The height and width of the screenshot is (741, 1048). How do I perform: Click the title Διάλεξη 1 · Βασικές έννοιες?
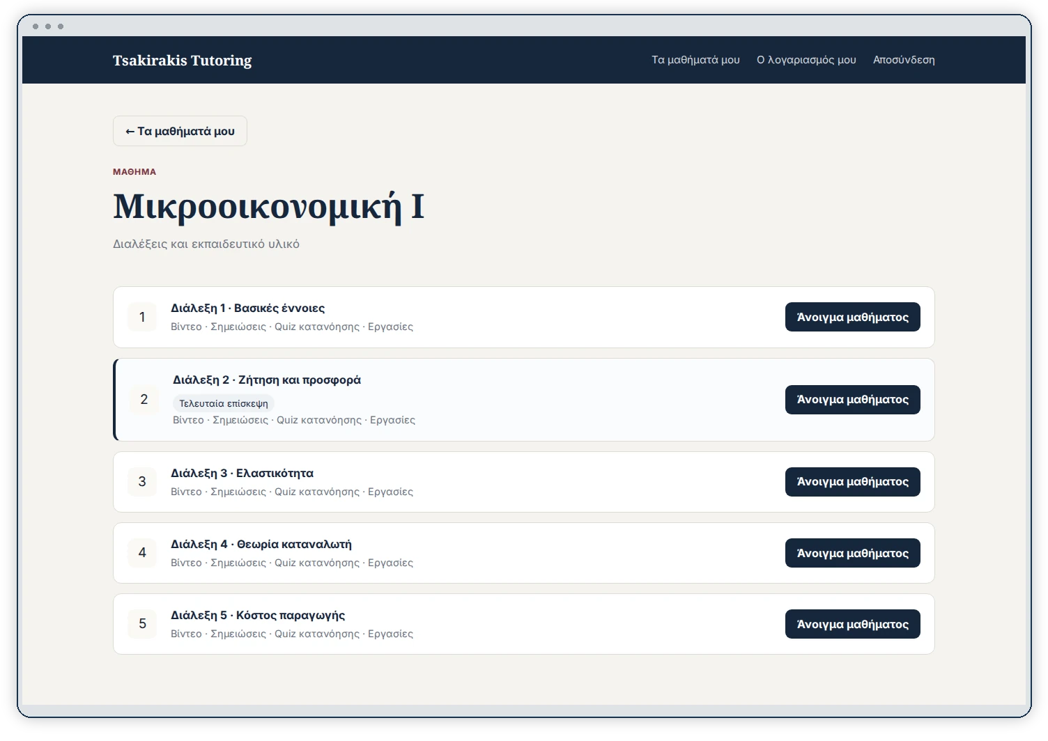[247, 308]
